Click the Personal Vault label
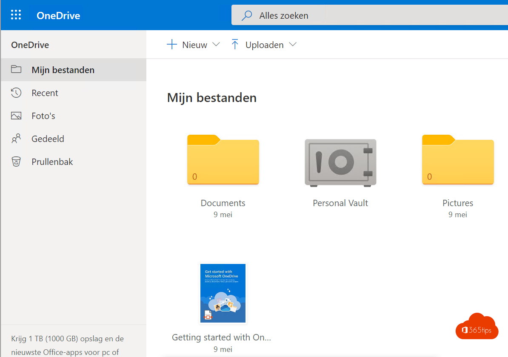This screenshot has height=357, width=508. point(340,203)
